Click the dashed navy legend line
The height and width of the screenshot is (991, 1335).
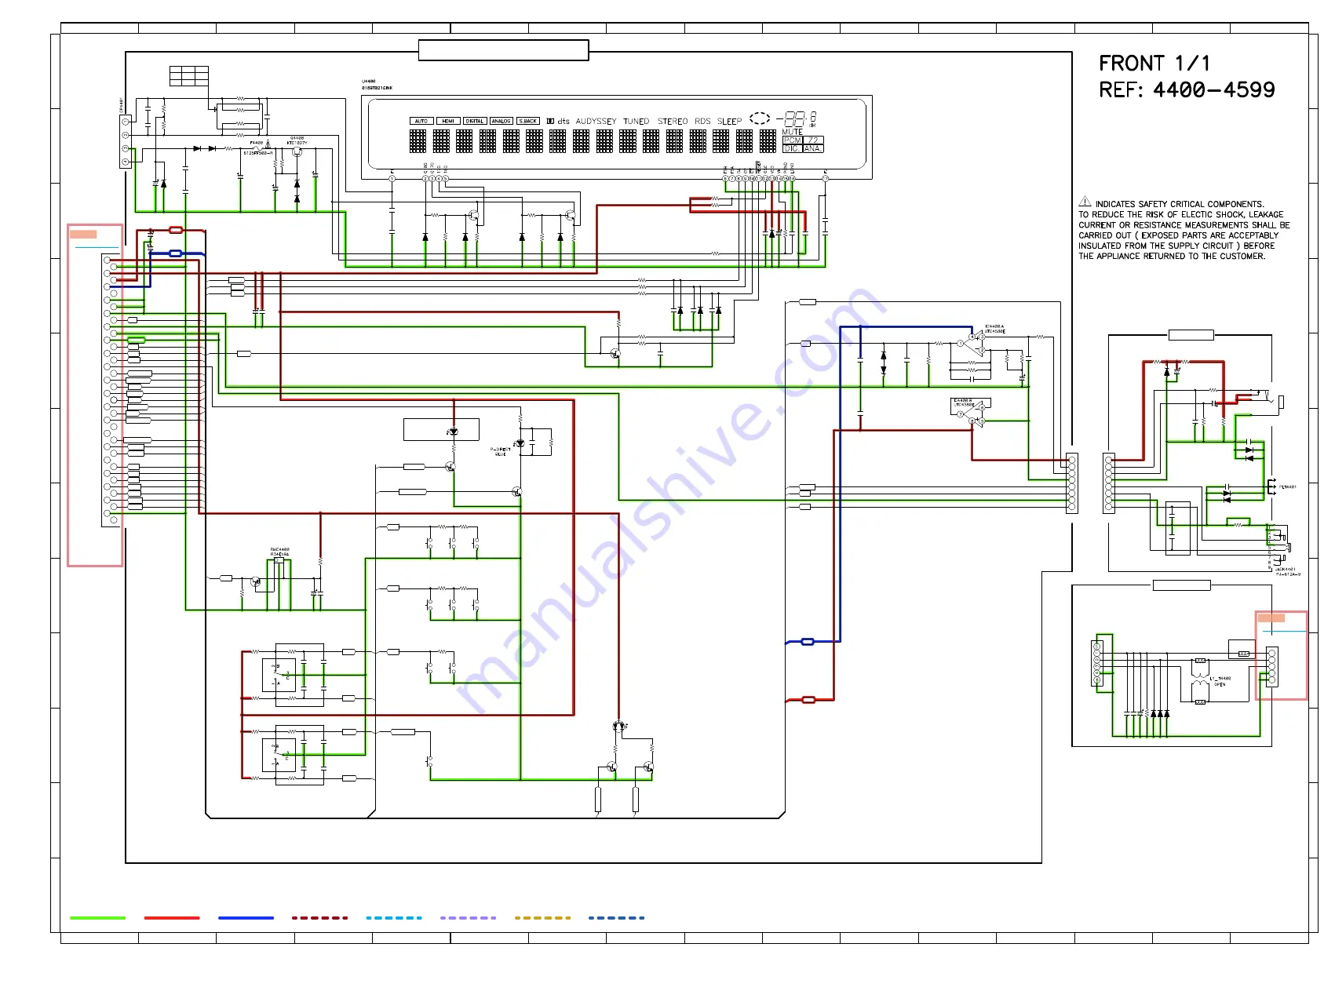point(617,917)
